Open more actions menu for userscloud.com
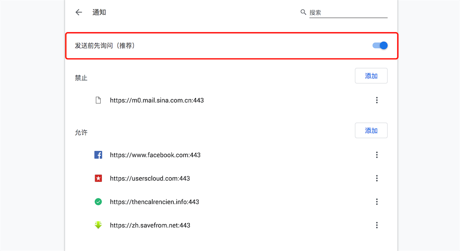The width and height of the screenshot is (460, 251). pos(377,178)
